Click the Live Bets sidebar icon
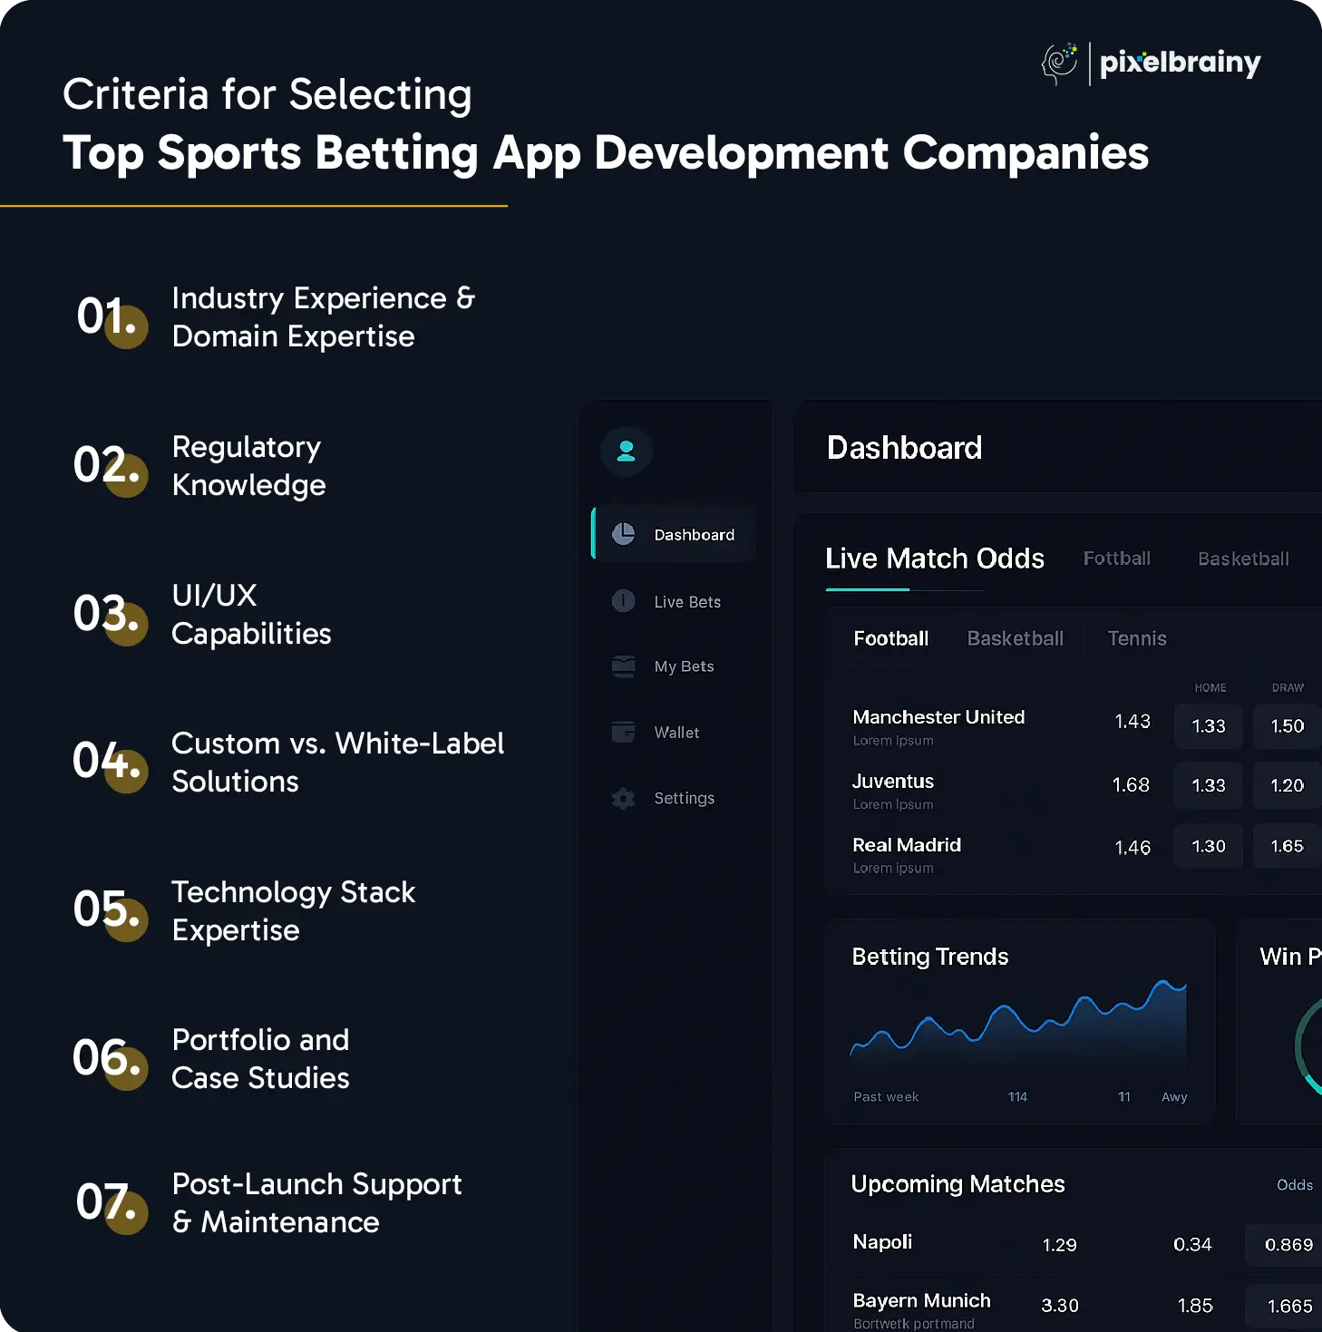 click(624, 601)
